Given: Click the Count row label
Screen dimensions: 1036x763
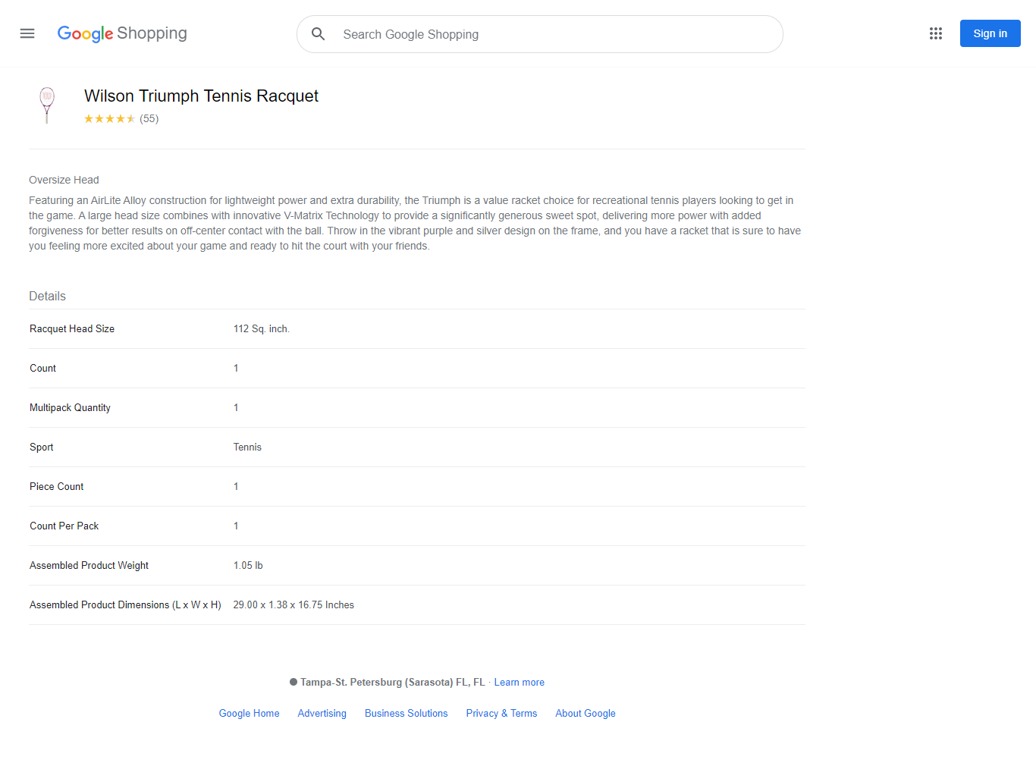Looking at the screenshot, I should [x=42, y=369].
